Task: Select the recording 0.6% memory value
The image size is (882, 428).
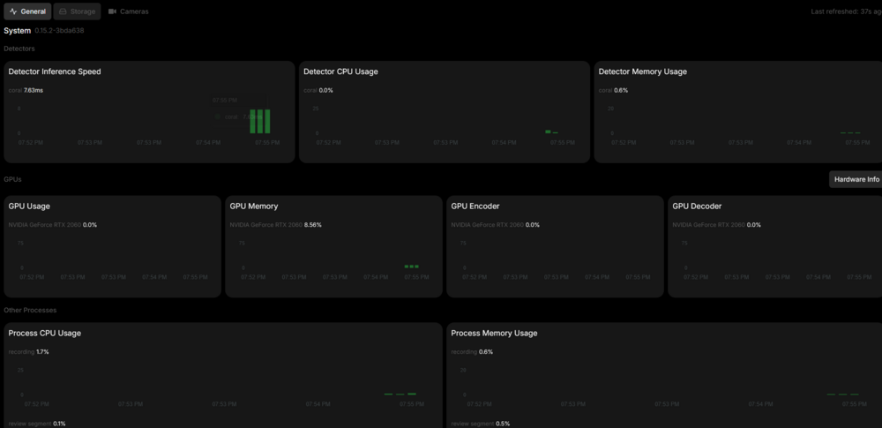Action: 472,351
